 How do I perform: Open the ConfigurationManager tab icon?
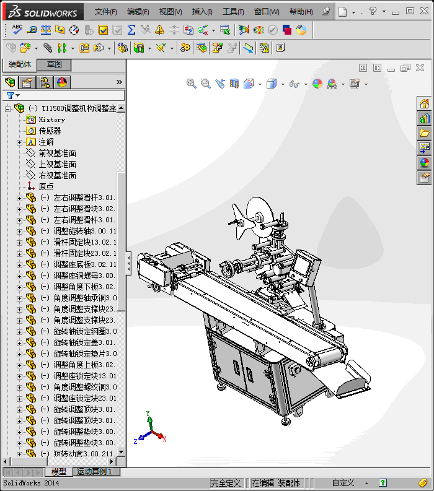45,82
